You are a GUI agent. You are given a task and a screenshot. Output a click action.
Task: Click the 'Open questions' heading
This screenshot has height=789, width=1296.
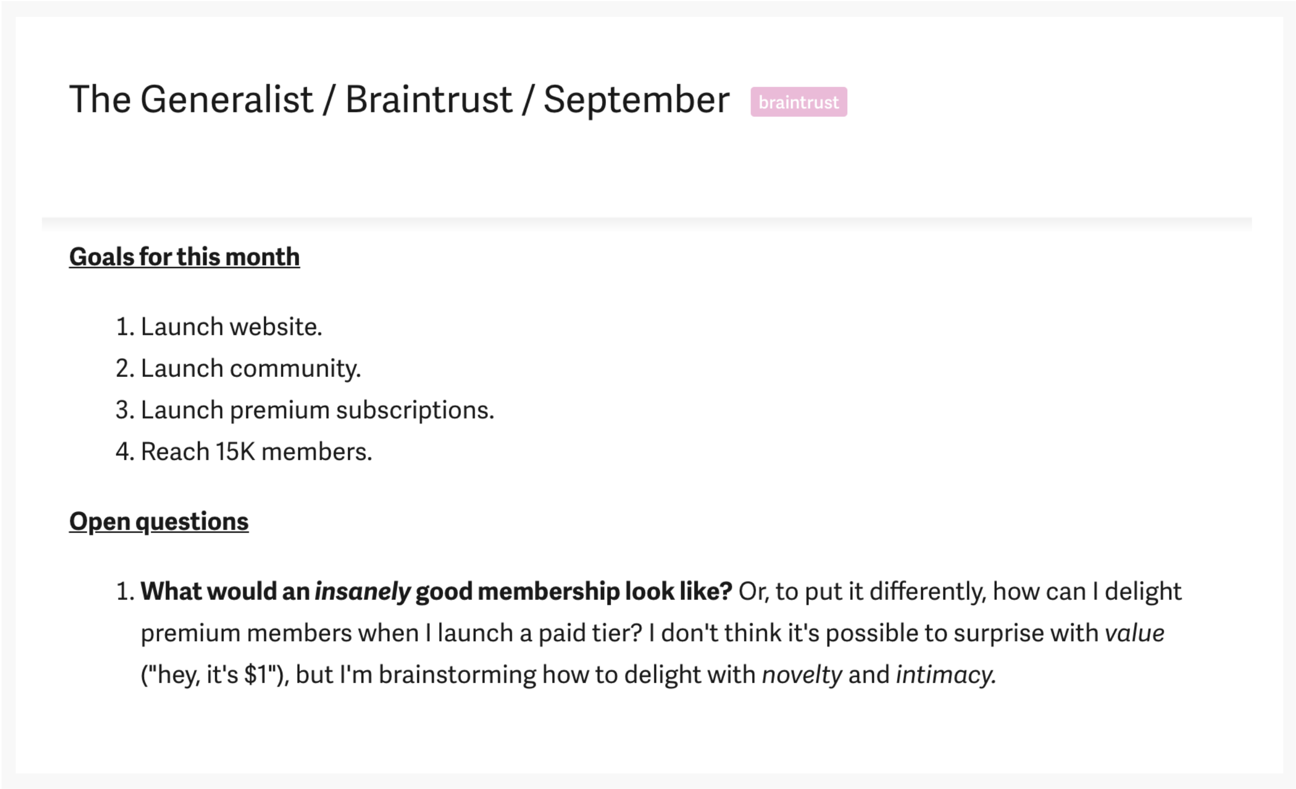point(159,522)
